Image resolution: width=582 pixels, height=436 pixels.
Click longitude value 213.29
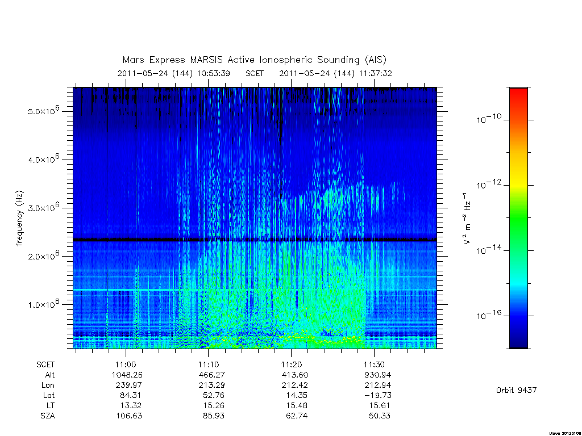[x=211, y=385]
